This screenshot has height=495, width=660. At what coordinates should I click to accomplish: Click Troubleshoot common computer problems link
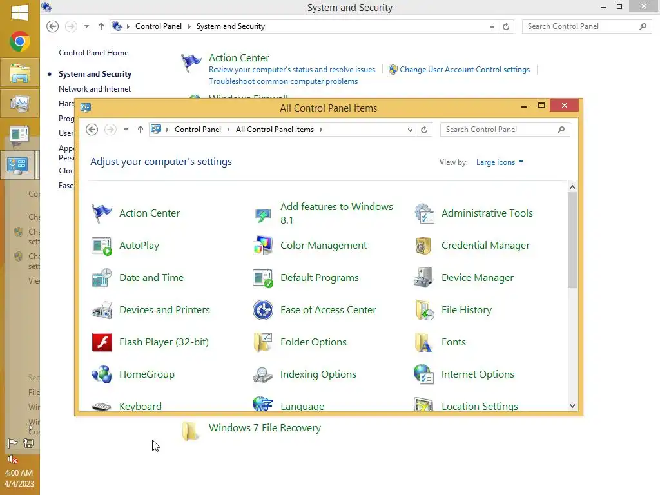tap(284, 81)
